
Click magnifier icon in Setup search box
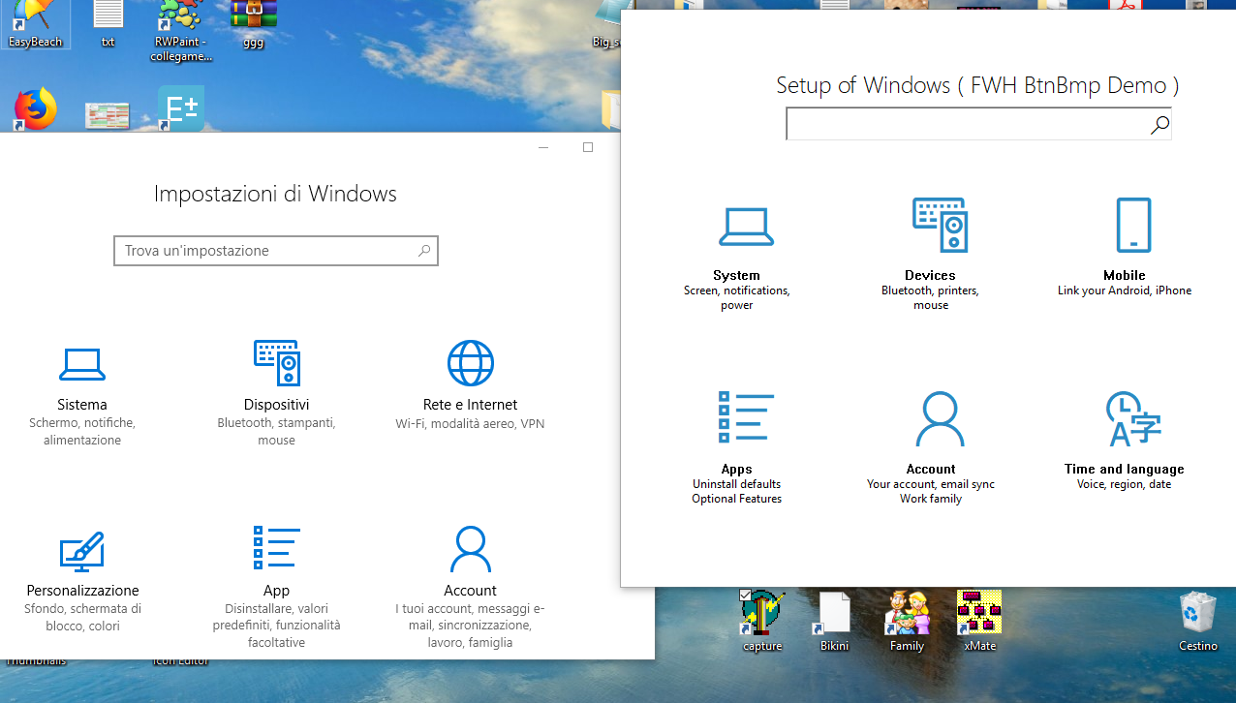tap(1159, 125)
